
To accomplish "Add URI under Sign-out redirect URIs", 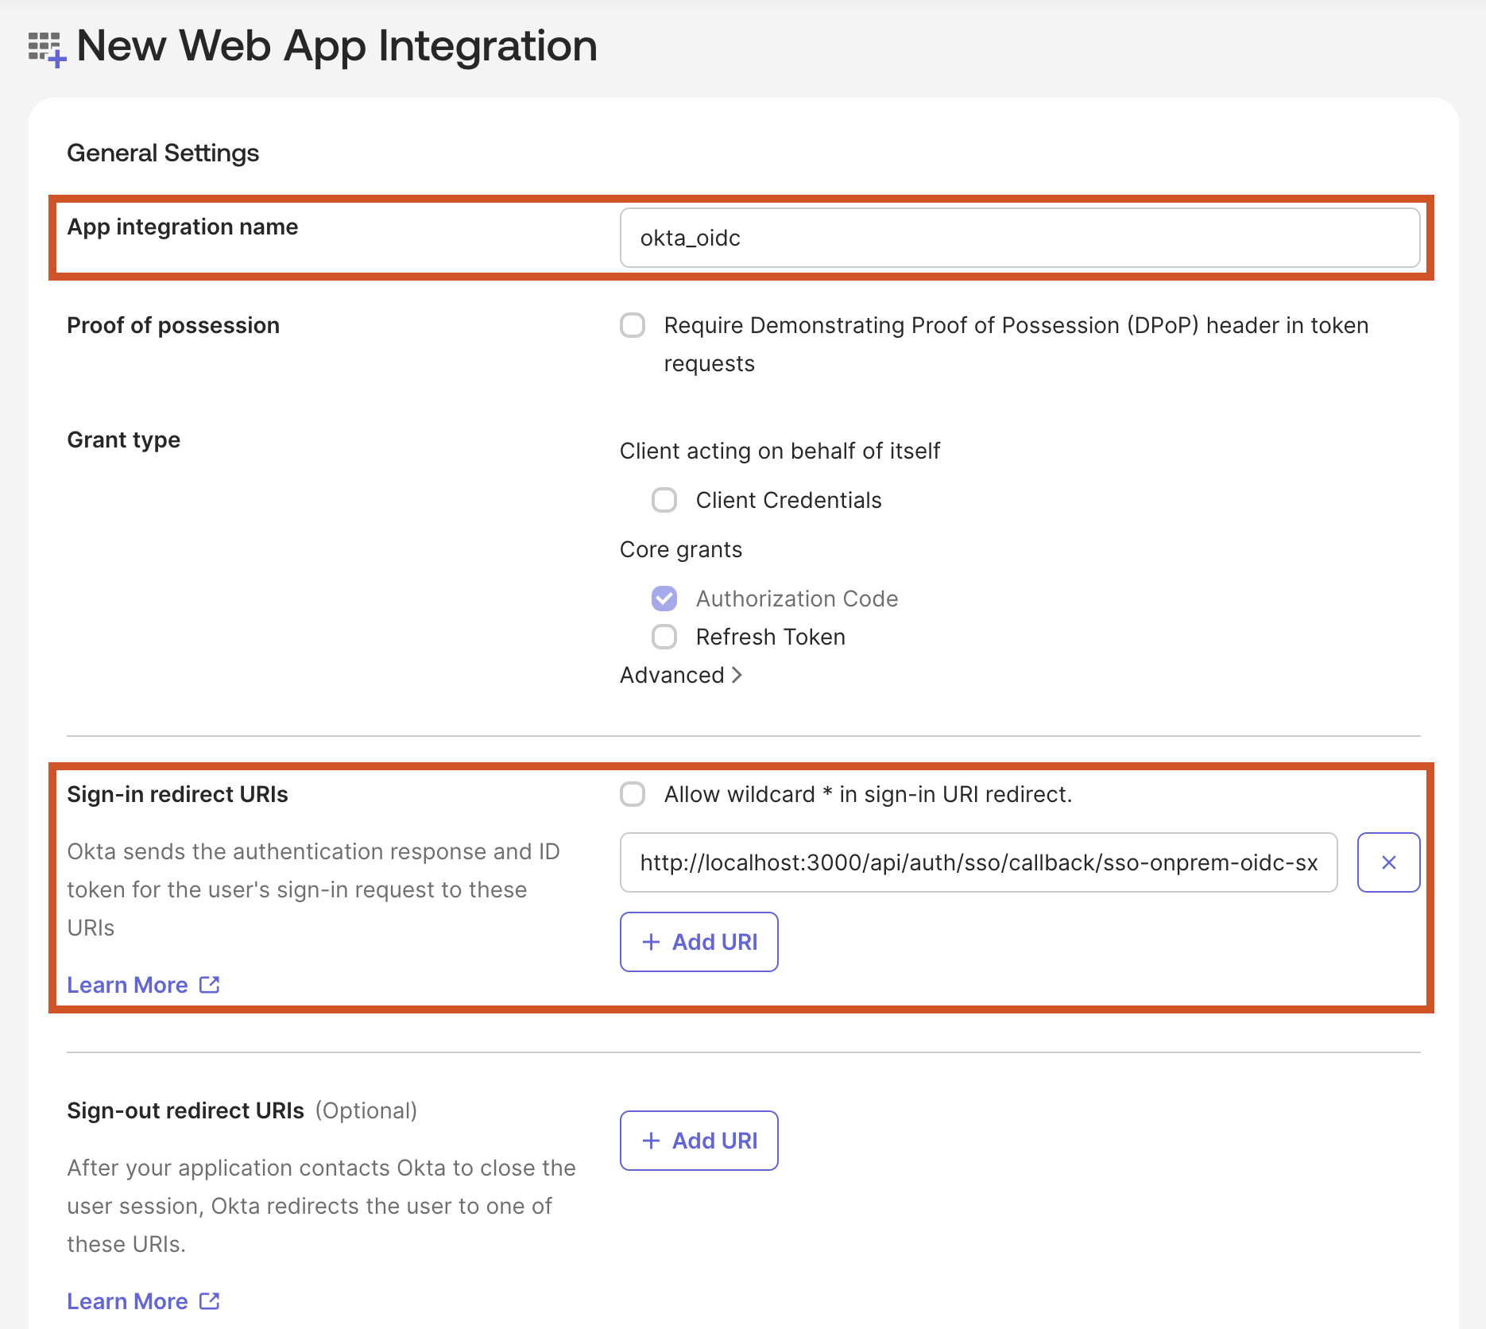I will coord(698,1141).
